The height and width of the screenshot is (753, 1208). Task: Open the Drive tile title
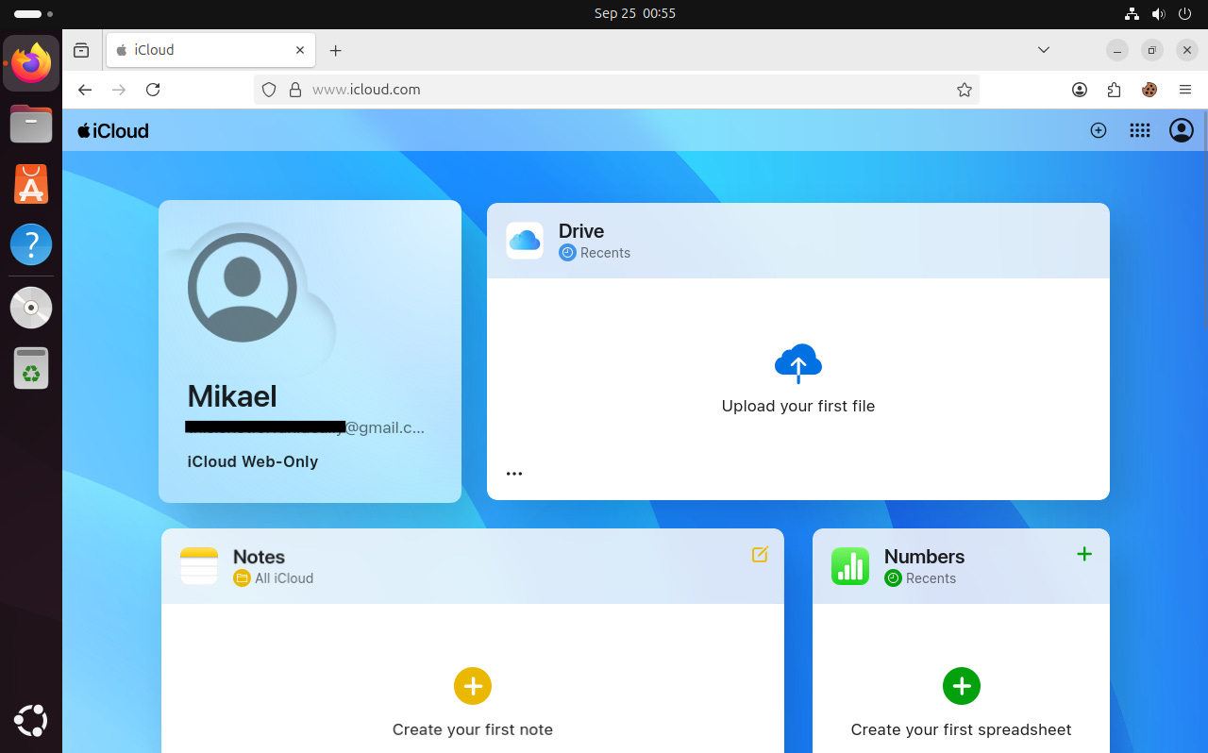(581, 231)
